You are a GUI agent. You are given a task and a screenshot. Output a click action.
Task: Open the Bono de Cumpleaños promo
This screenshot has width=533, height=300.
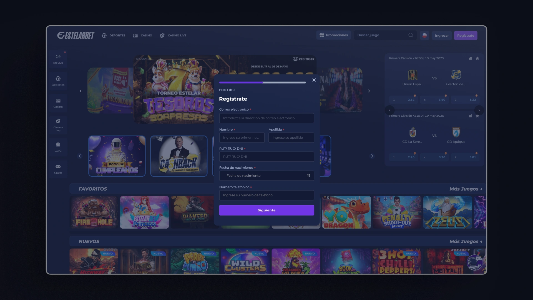point(117,156)
